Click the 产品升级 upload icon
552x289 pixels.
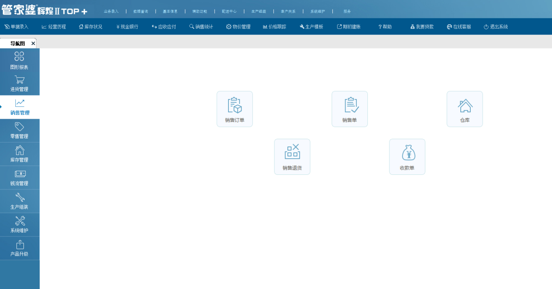[19, 248]
